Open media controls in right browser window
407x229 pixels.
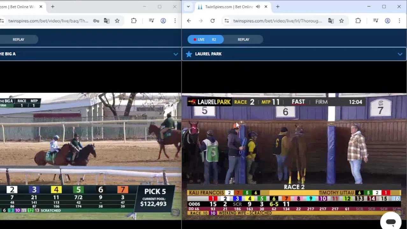click(376, 21)
